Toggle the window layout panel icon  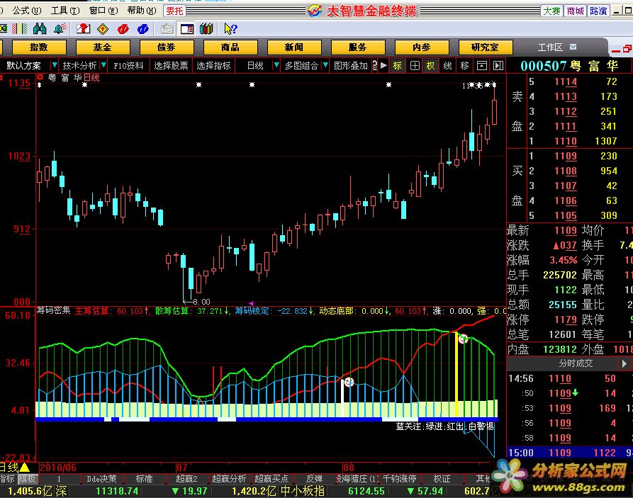point(187,28)
